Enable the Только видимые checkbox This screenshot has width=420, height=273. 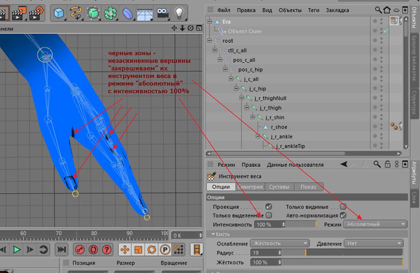coord(343,206)
